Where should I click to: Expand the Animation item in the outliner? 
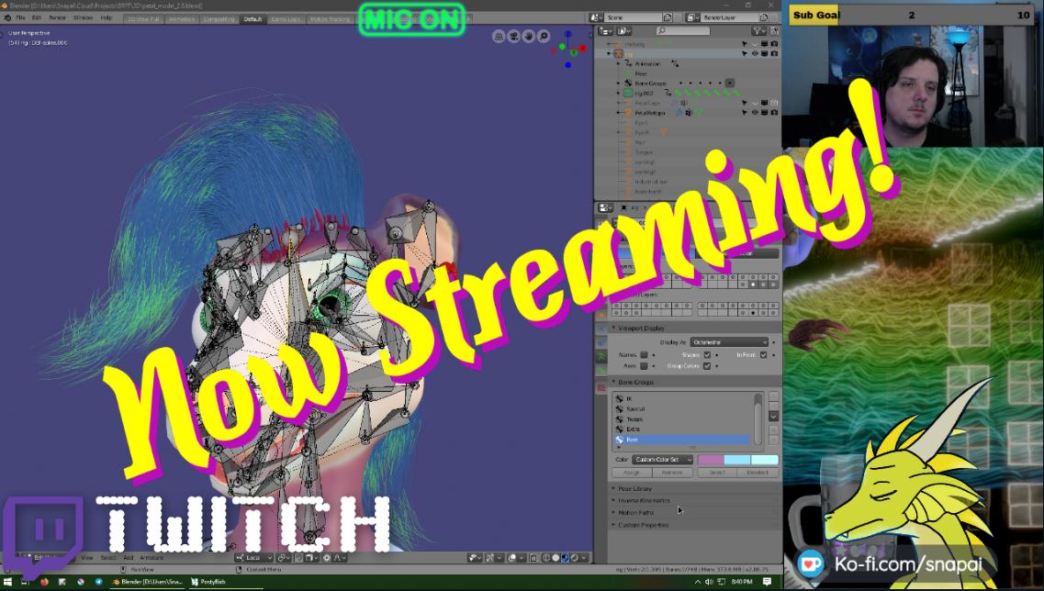(619, 64)
